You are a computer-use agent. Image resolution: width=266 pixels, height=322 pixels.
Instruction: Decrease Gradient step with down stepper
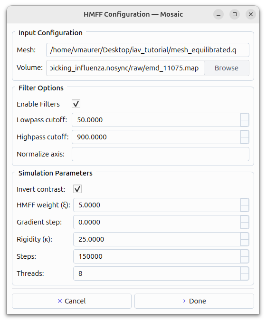(x=245, y=225)
